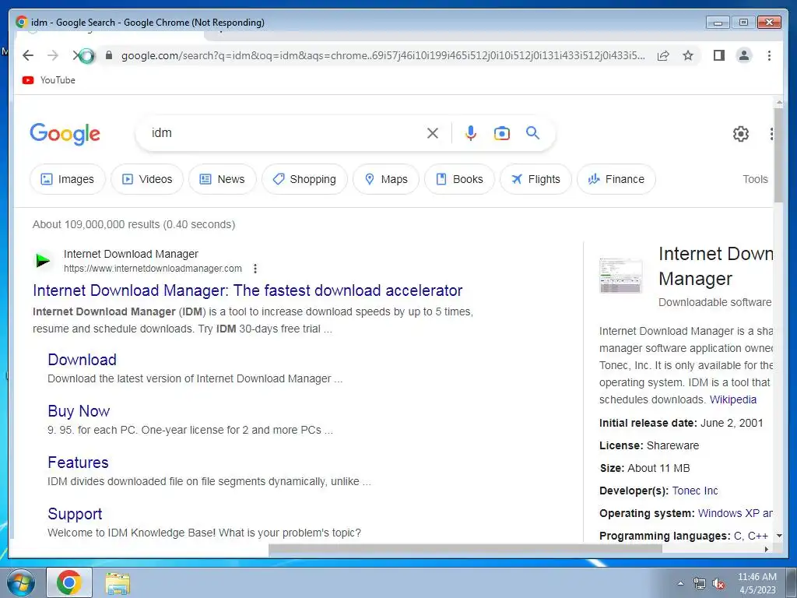This screenshot has width=797, height=598.
Task: Click the knowledge panel IDM thumbnail
Action: (x=620, y=276)
